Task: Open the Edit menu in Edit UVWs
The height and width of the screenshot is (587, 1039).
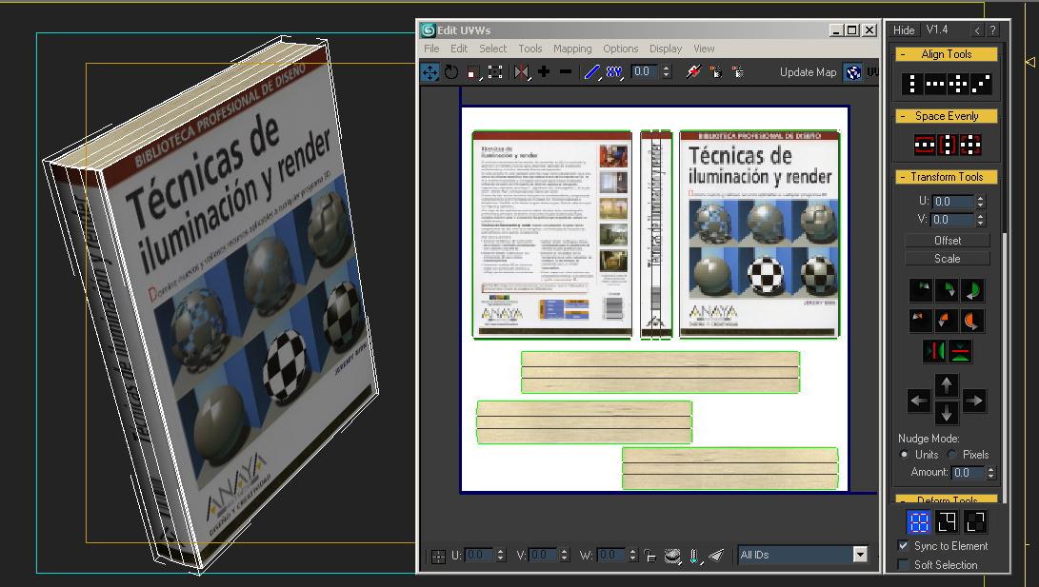Action: tap(458, 49)
